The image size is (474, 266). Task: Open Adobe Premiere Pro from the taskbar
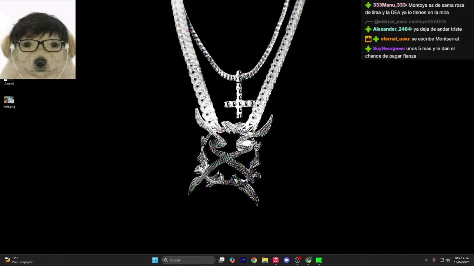point(243,260)
